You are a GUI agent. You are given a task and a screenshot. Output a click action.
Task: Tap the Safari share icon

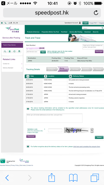click(x=52, y=177)
